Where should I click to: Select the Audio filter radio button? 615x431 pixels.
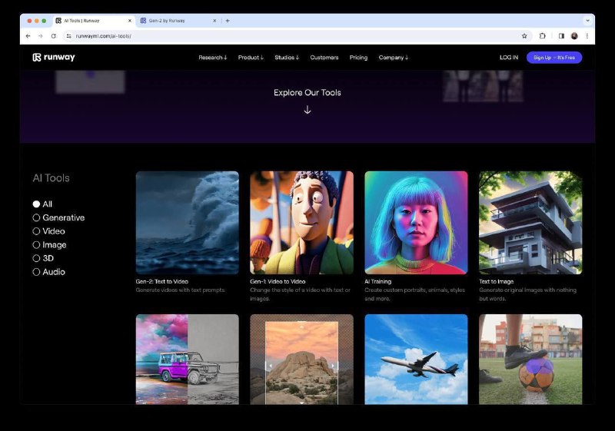coord(36,272)
